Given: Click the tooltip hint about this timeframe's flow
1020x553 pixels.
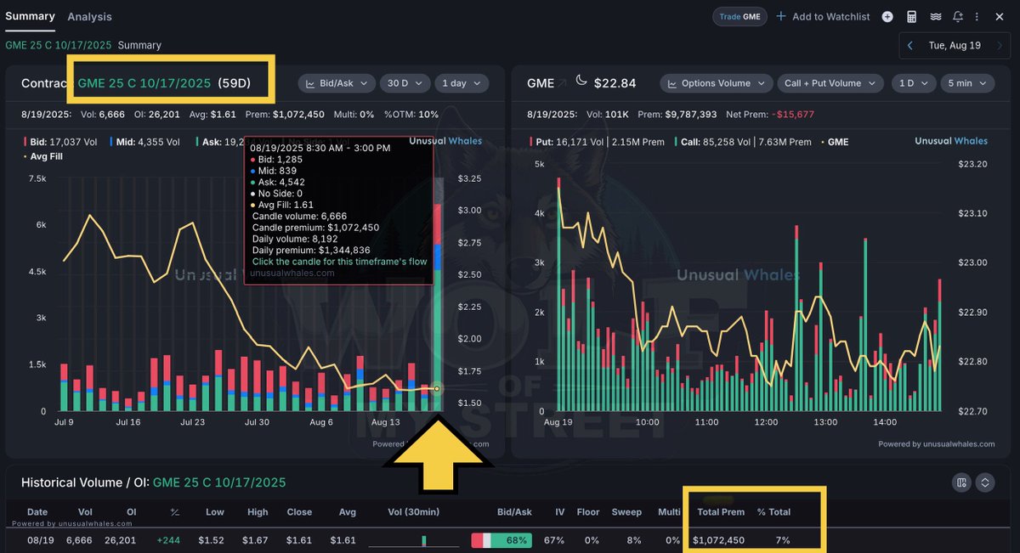Looking at the screenshot, I should [340, 262].
